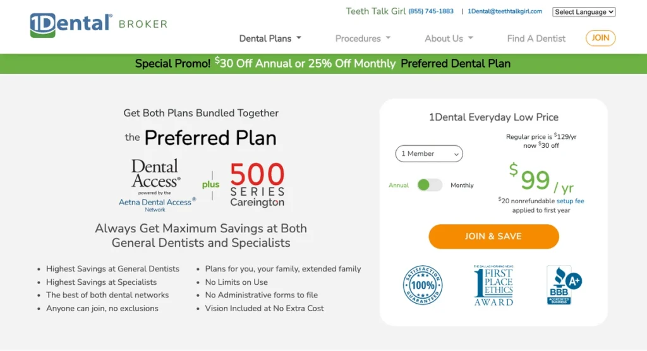647x351 pixels.
Task: Expand the Dental Plans menu
Action: click(270, 39)
